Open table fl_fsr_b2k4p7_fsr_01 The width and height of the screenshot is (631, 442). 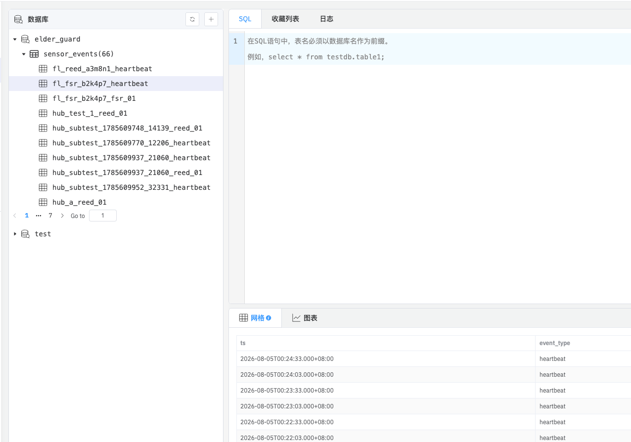94,98
